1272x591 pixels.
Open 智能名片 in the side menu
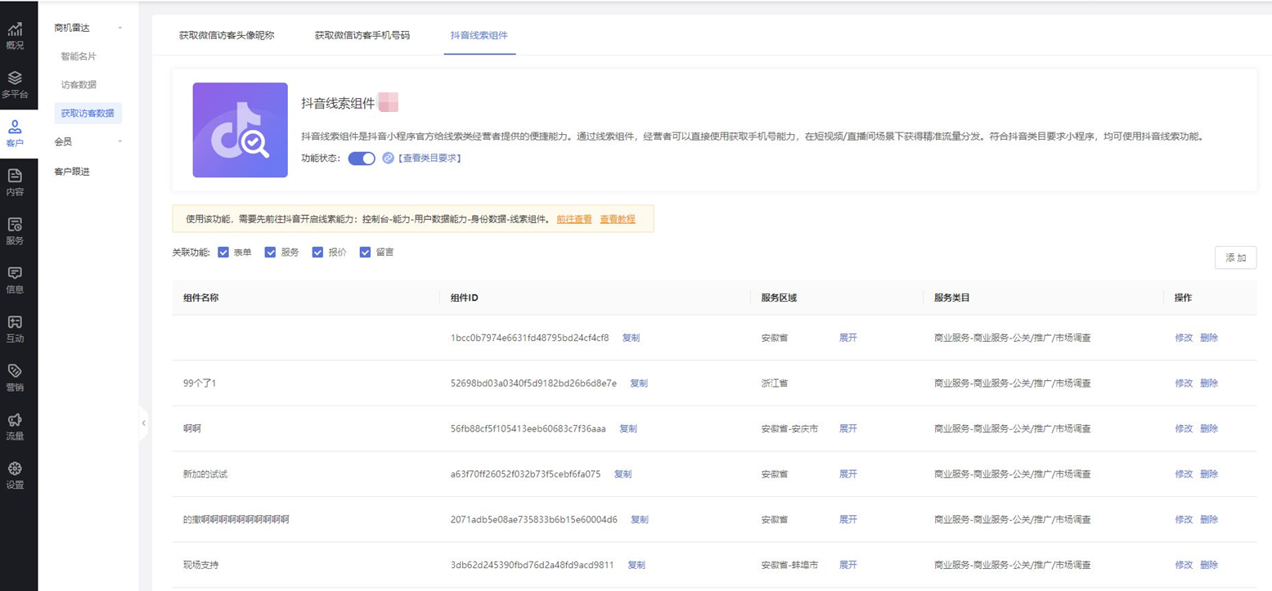[79, 56]
